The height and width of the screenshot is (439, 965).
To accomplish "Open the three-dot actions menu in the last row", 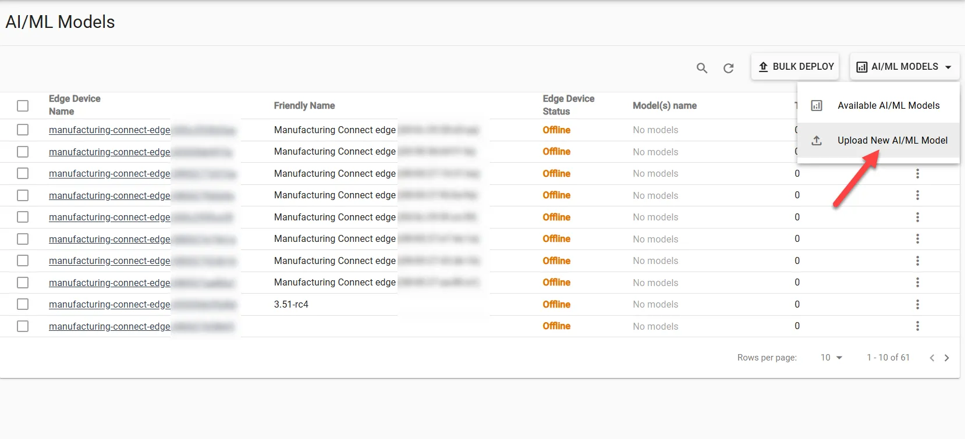I will [x=917, y=326].
